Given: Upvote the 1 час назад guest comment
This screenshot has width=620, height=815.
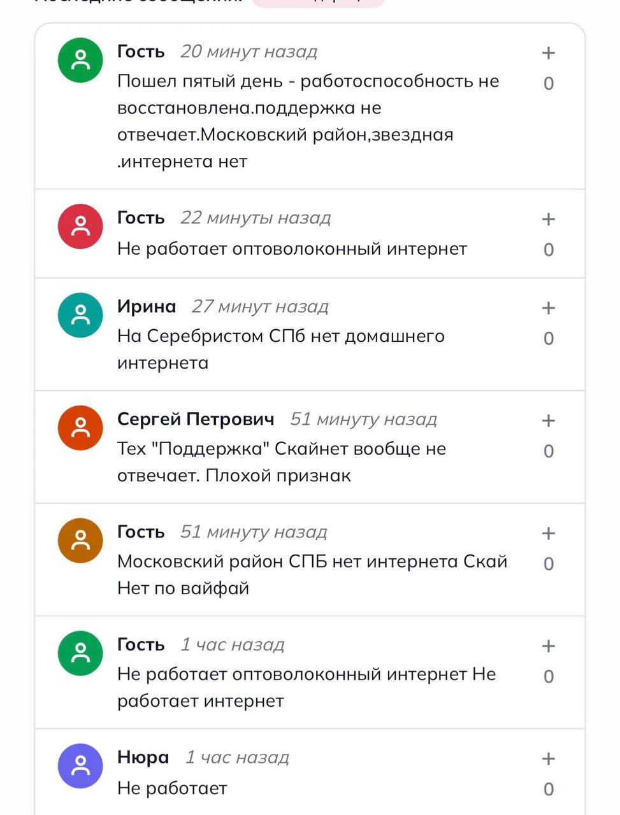Looking at the screenshot, I should pyautogui.click(x=548, y=646).
